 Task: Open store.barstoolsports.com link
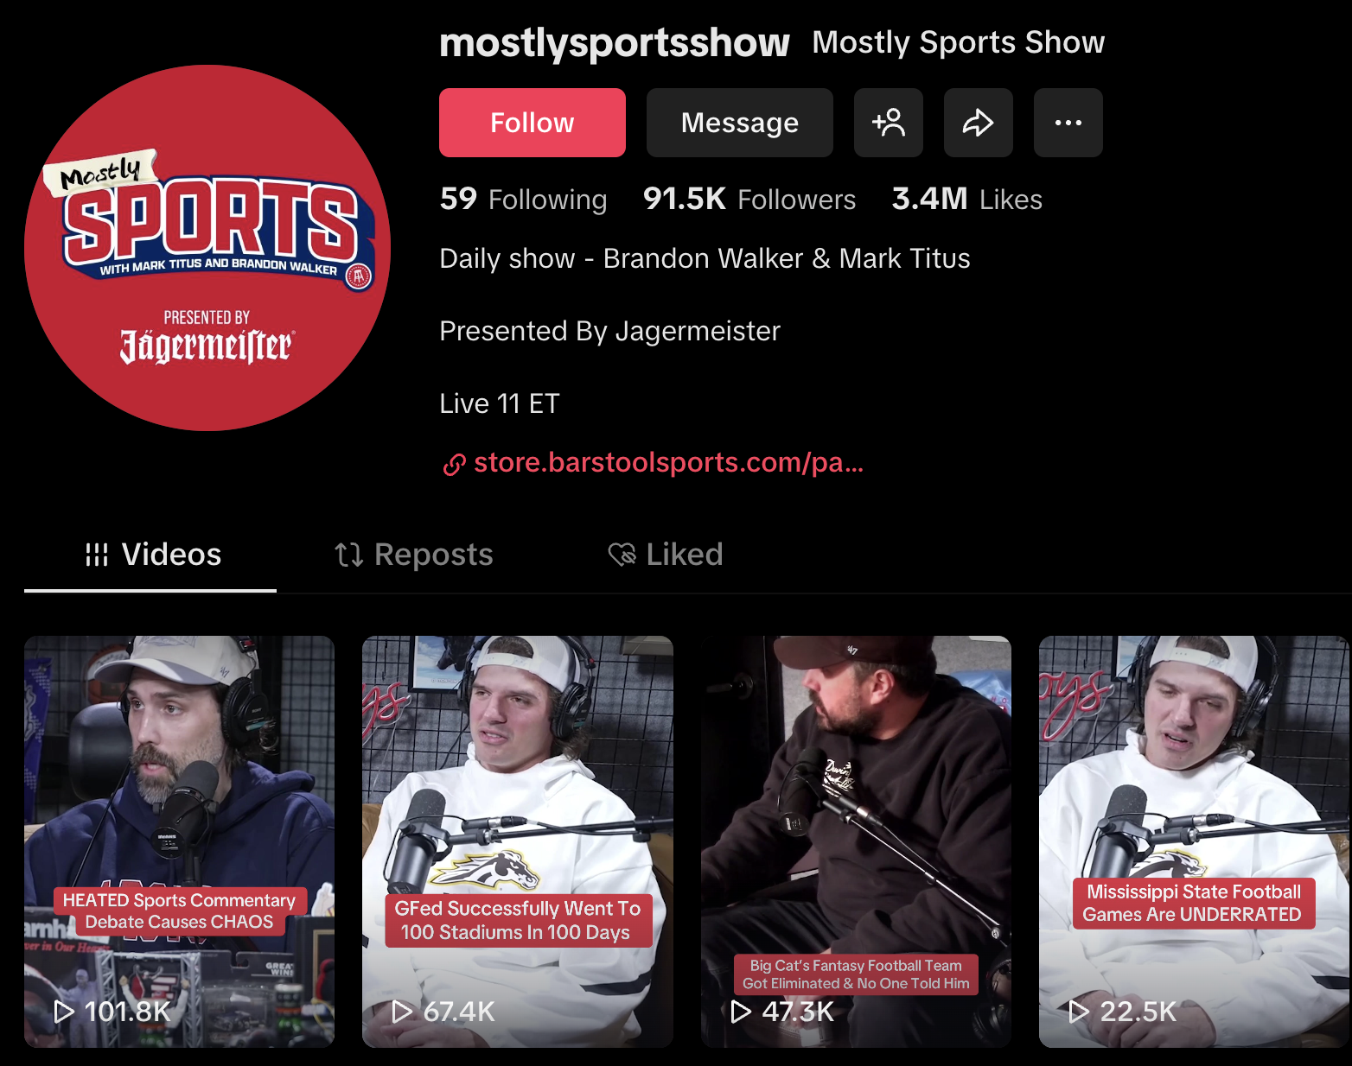(x=669, y=462)
